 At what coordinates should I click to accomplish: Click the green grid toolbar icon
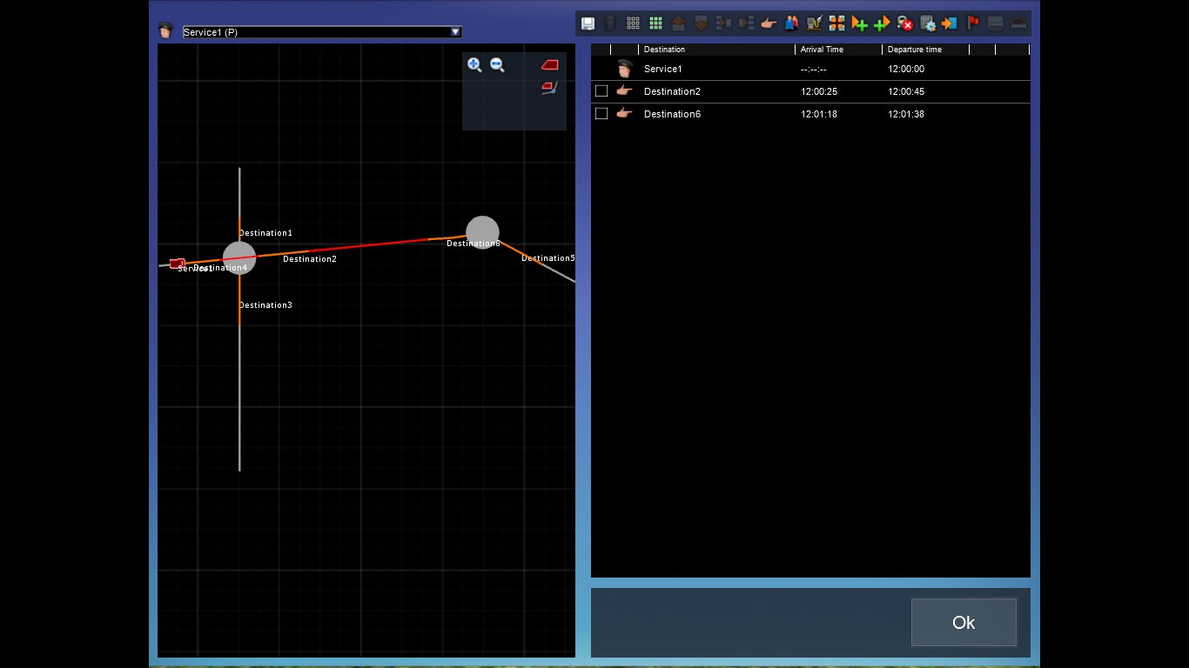click(655, 23)
